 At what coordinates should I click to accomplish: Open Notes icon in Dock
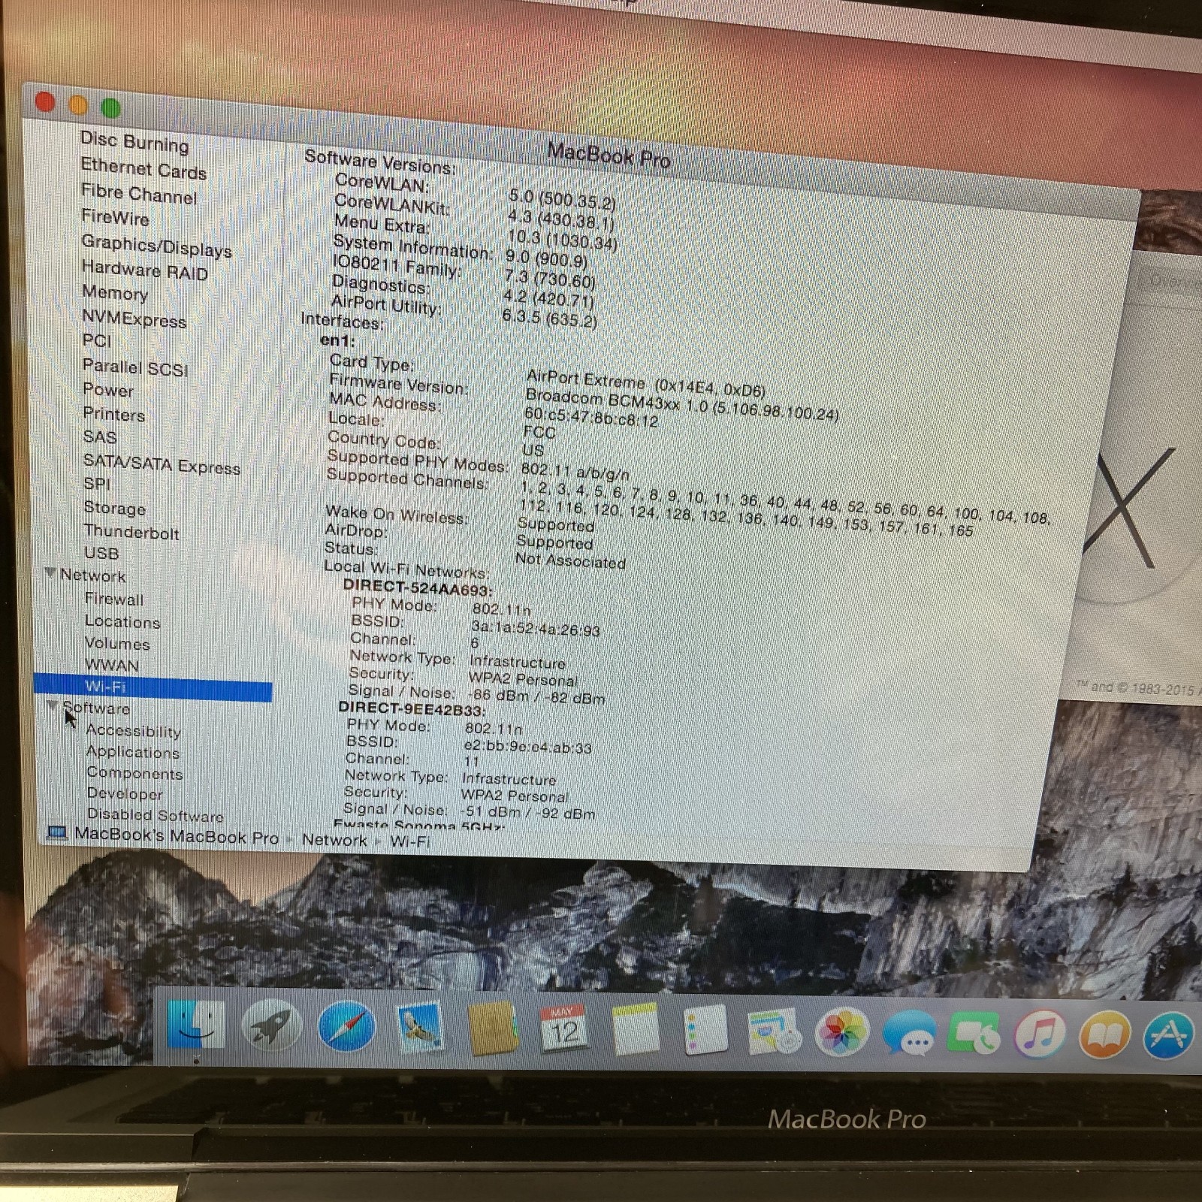(x=636, y=1031)
